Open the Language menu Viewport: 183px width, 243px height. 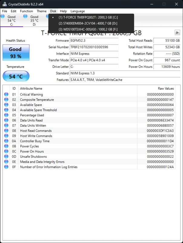coord(78,11)
